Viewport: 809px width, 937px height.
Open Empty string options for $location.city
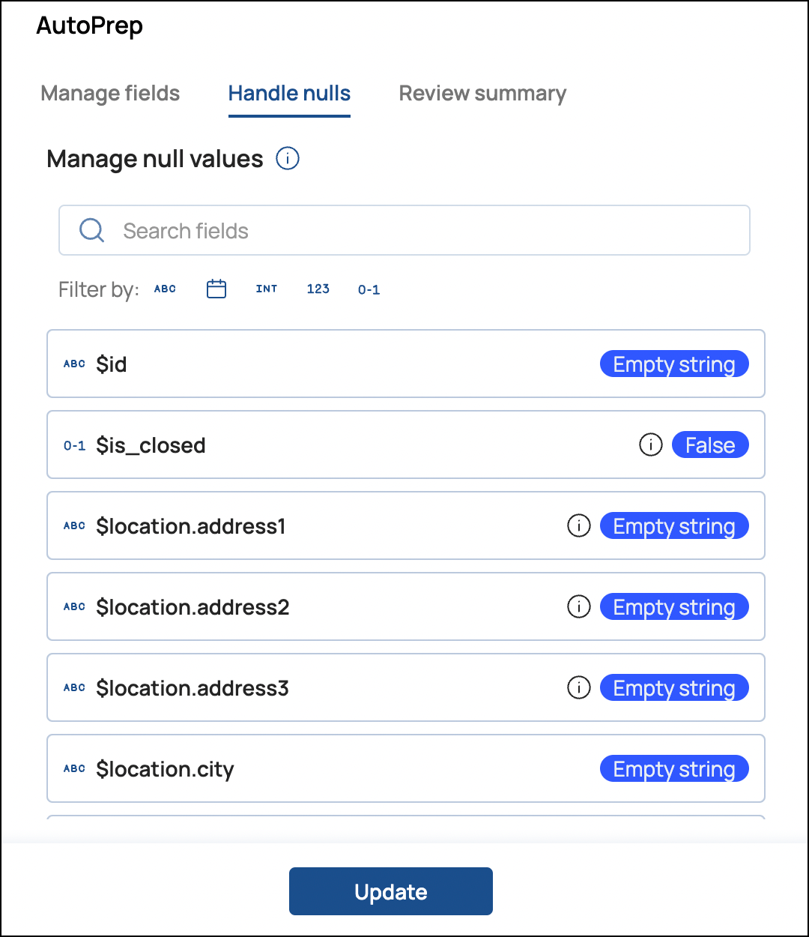click(x=673, y=768)
